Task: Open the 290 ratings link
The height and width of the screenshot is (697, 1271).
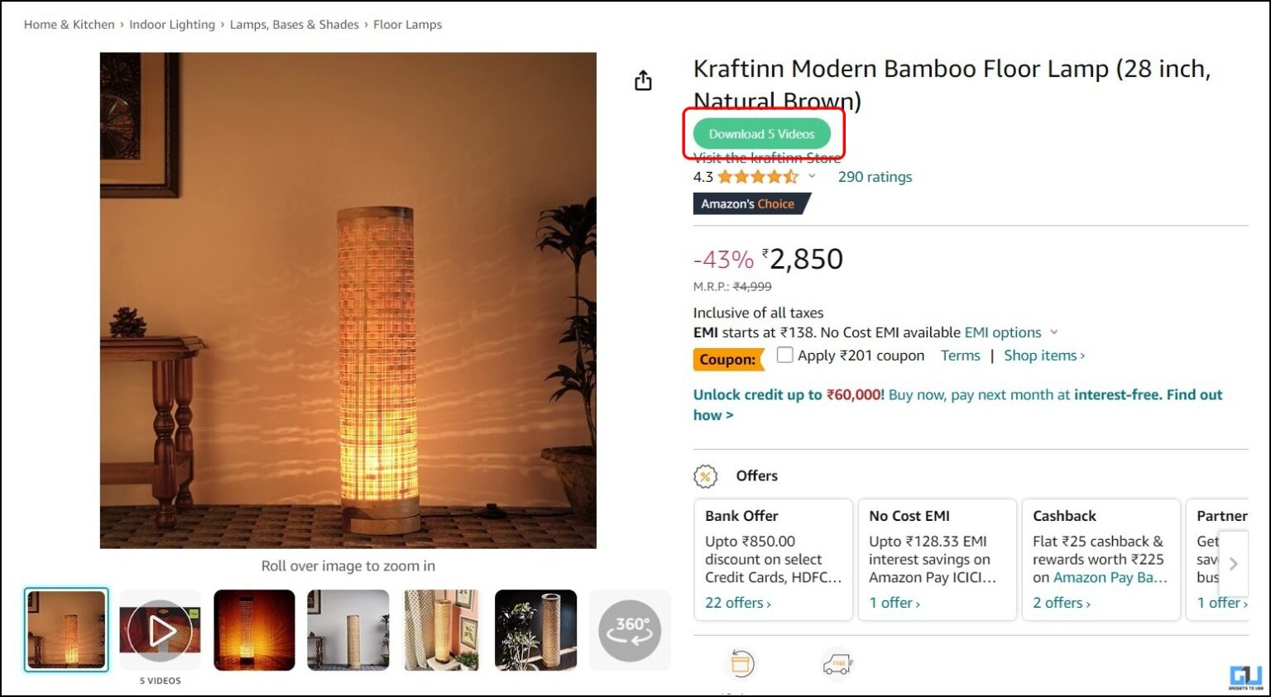Action: click(875, 176)
